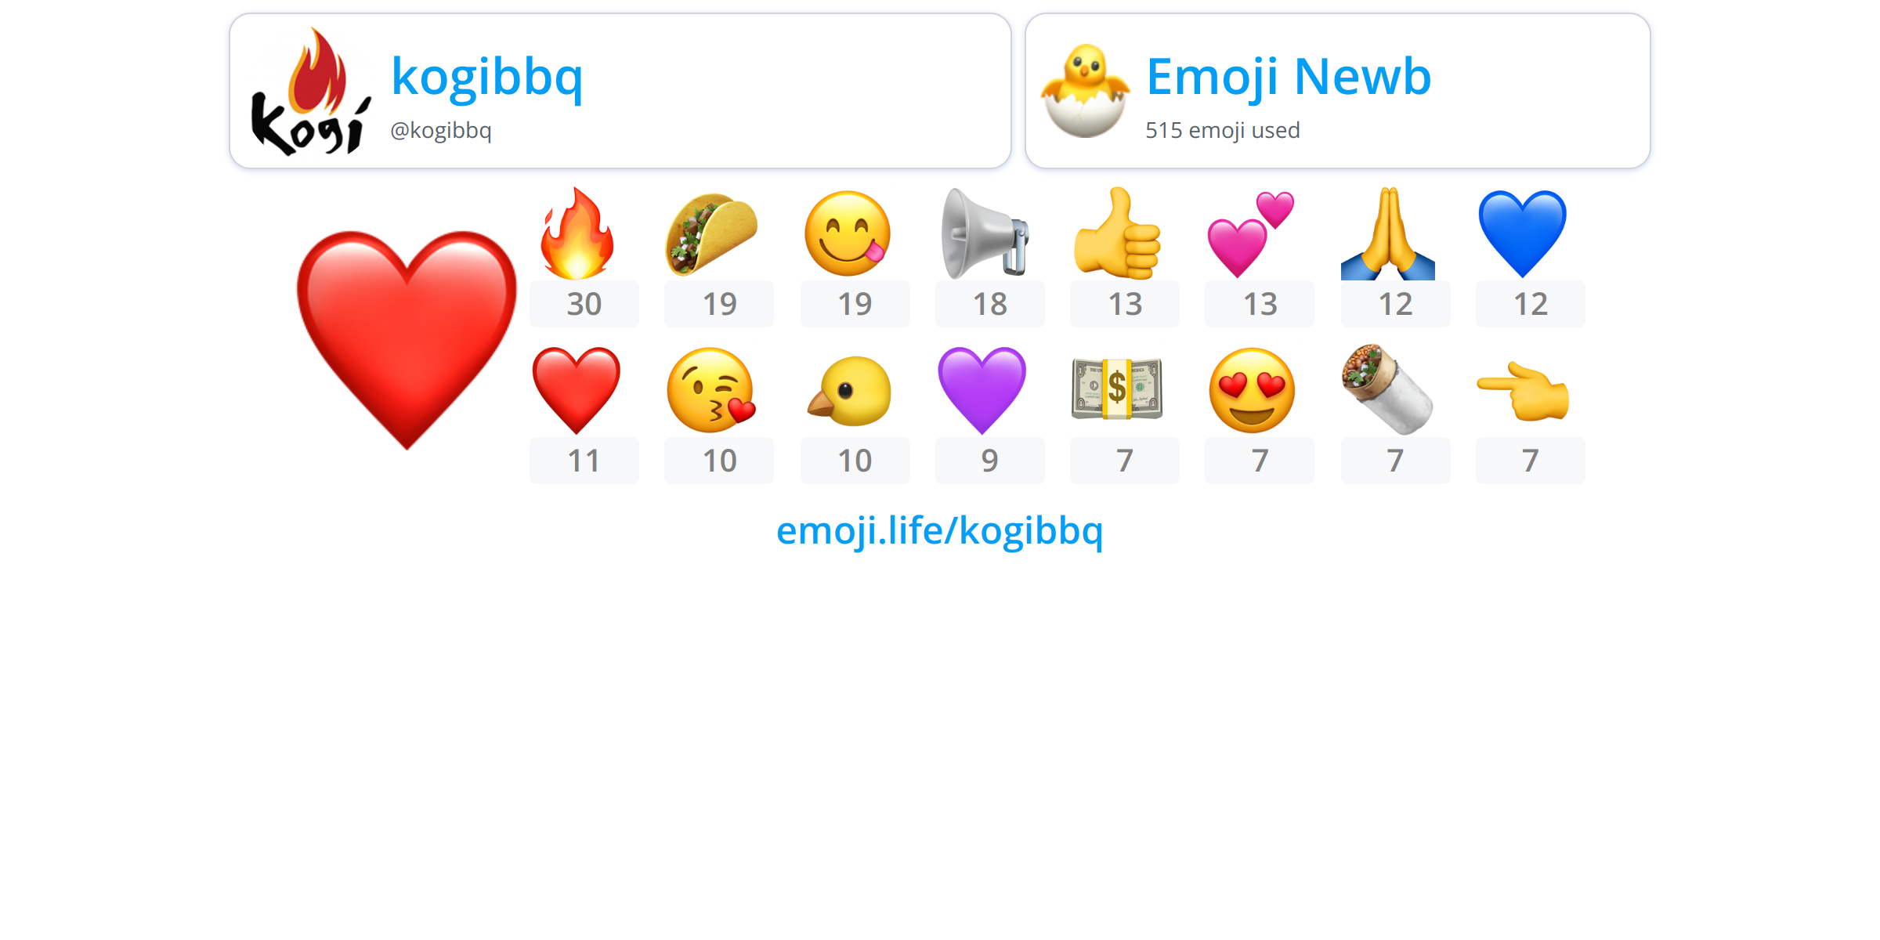Select the baby chick head emoji

849,390
